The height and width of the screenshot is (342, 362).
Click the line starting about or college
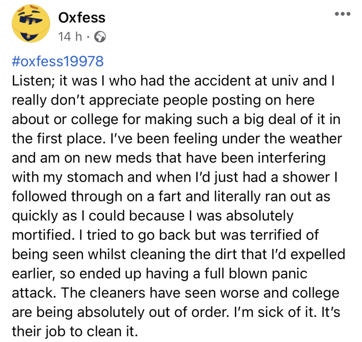click(x=176, y=119)
